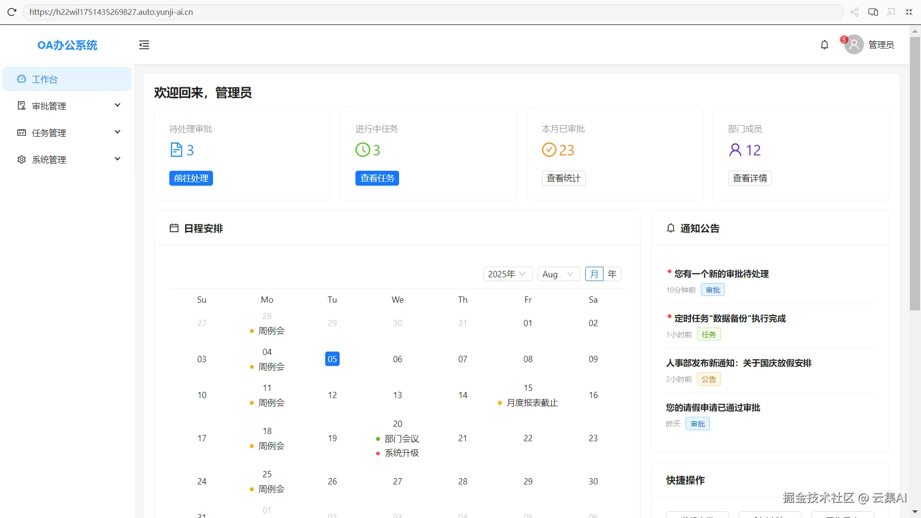Click the department members person icon
921x518 pixels.
pos(735,150)
